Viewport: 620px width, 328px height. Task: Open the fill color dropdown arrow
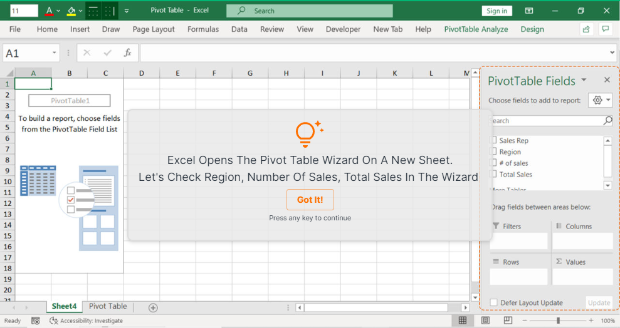click(x=80, y=11)
